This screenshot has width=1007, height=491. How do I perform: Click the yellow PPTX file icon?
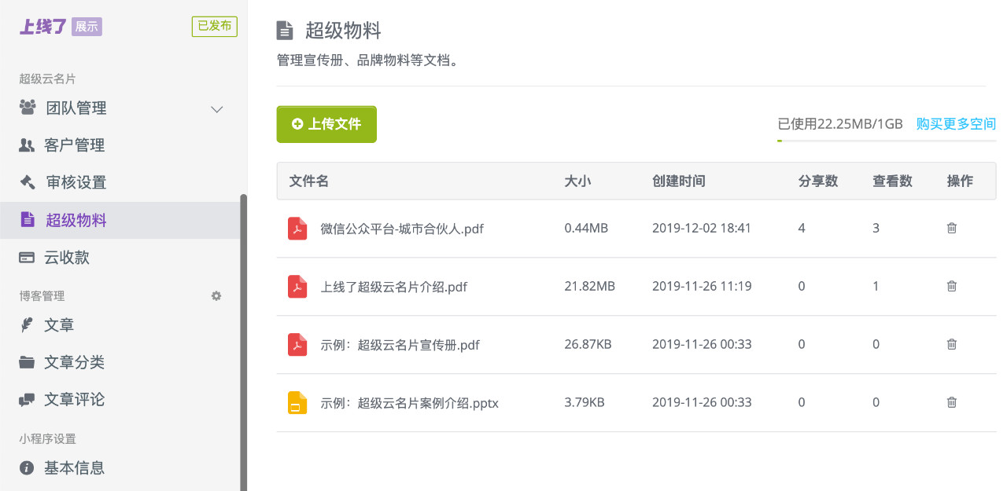[297, 403]
